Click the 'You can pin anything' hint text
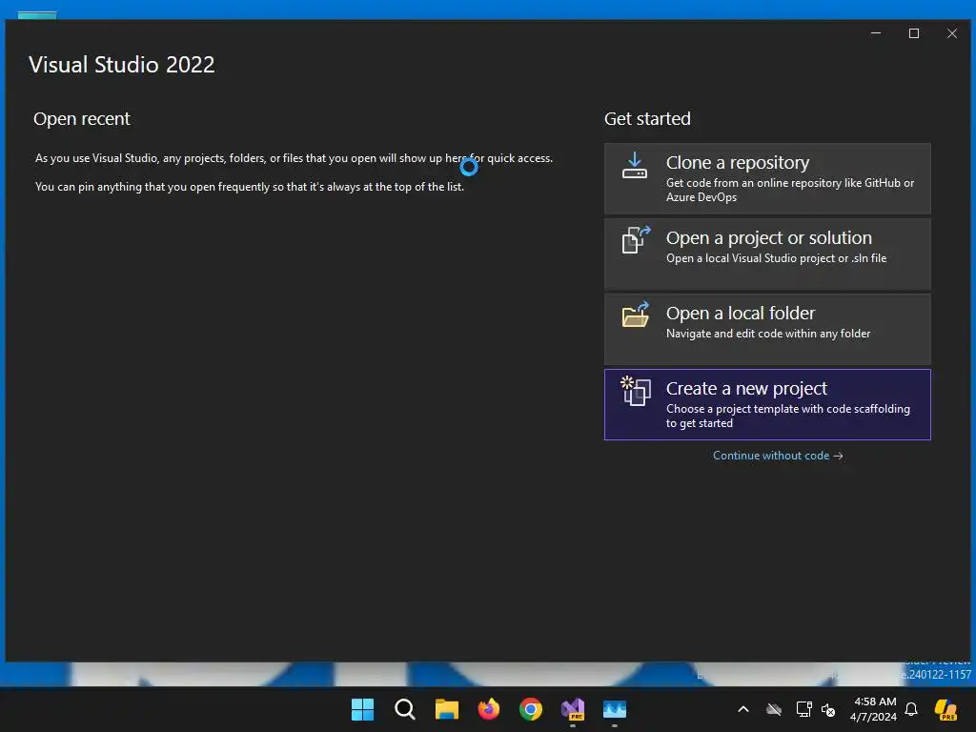Viewport: 976px width, 732px height. tap(250, 187)
